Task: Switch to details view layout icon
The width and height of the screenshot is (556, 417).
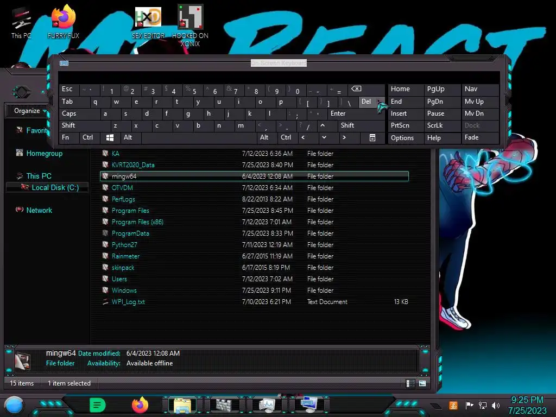Action: coord(410,383)
